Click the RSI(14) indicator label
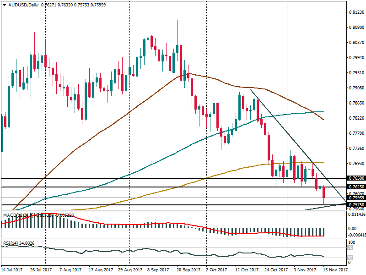The width and height of the screenshot is (366, 275). click(x=11, y=244)
